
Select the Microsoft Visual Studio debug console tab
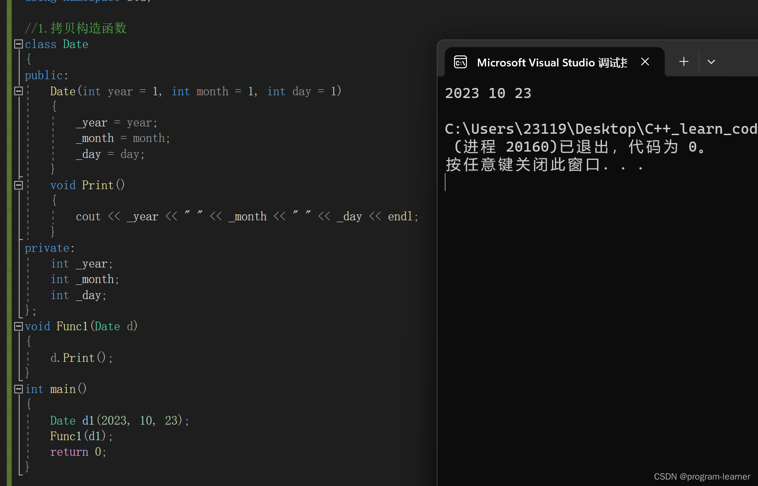(554, 62)
